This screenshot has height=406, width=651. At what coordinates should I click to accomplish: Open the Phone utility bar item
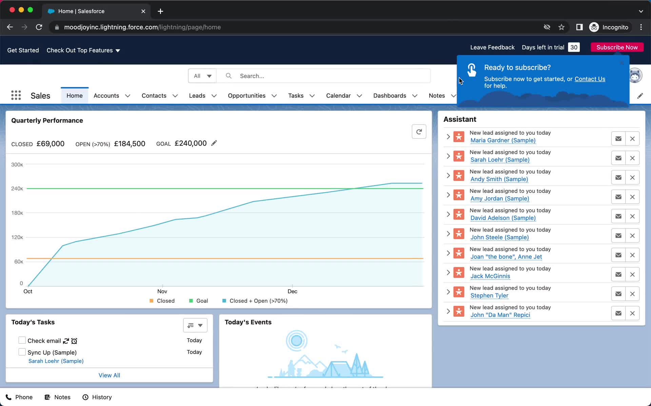coord(19,397)
